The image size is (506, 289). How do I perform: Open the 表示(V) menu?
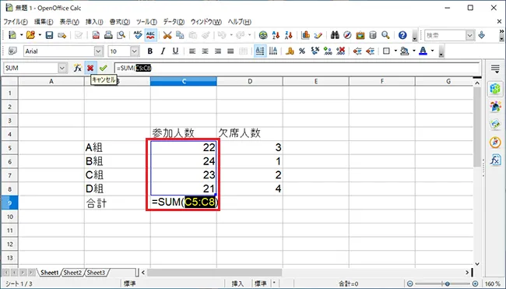69,22
